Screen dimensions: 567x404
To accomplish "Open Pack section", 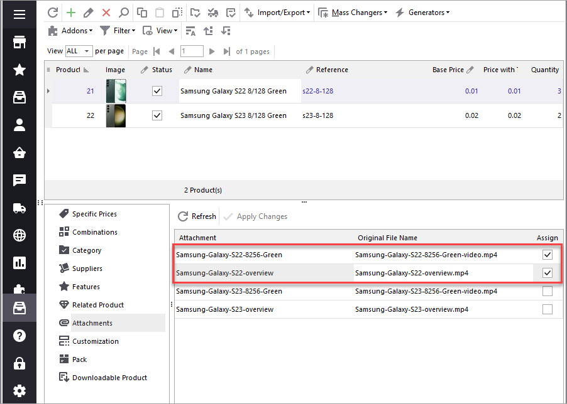I will (73, 359).
